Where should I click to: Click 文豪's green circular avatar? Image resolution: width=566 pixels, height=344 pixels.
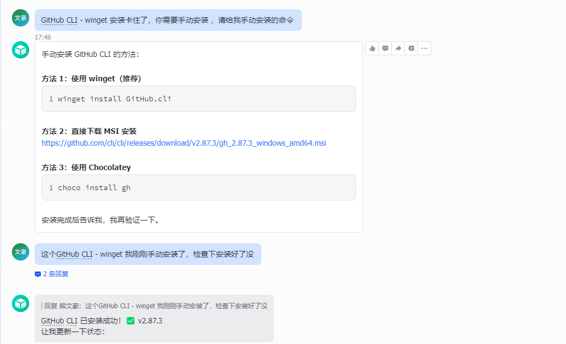(20, 17)
